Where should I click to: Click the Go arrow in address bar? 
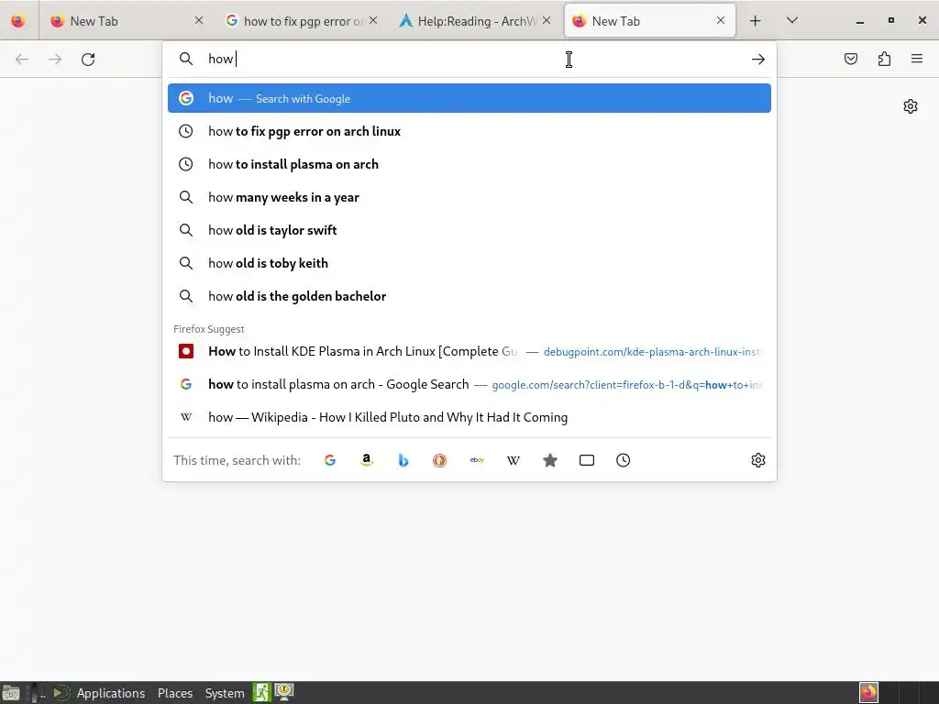758,60
